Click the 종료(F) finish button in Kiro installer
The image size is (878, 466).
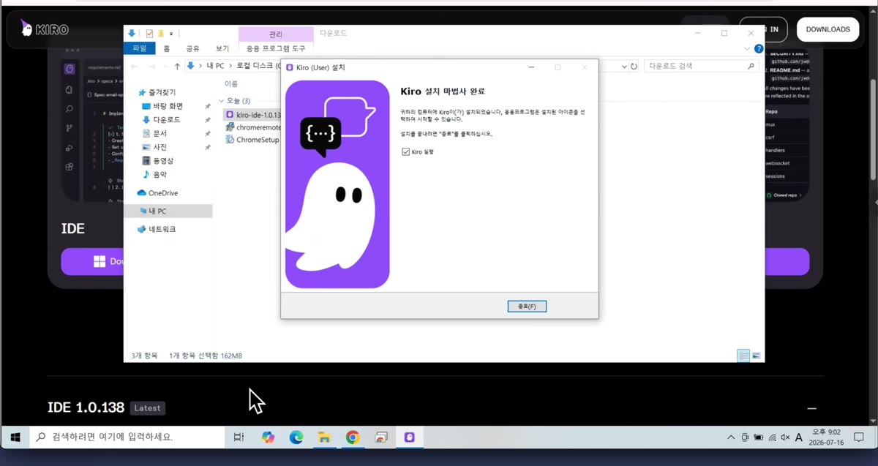tap(527, 307)
